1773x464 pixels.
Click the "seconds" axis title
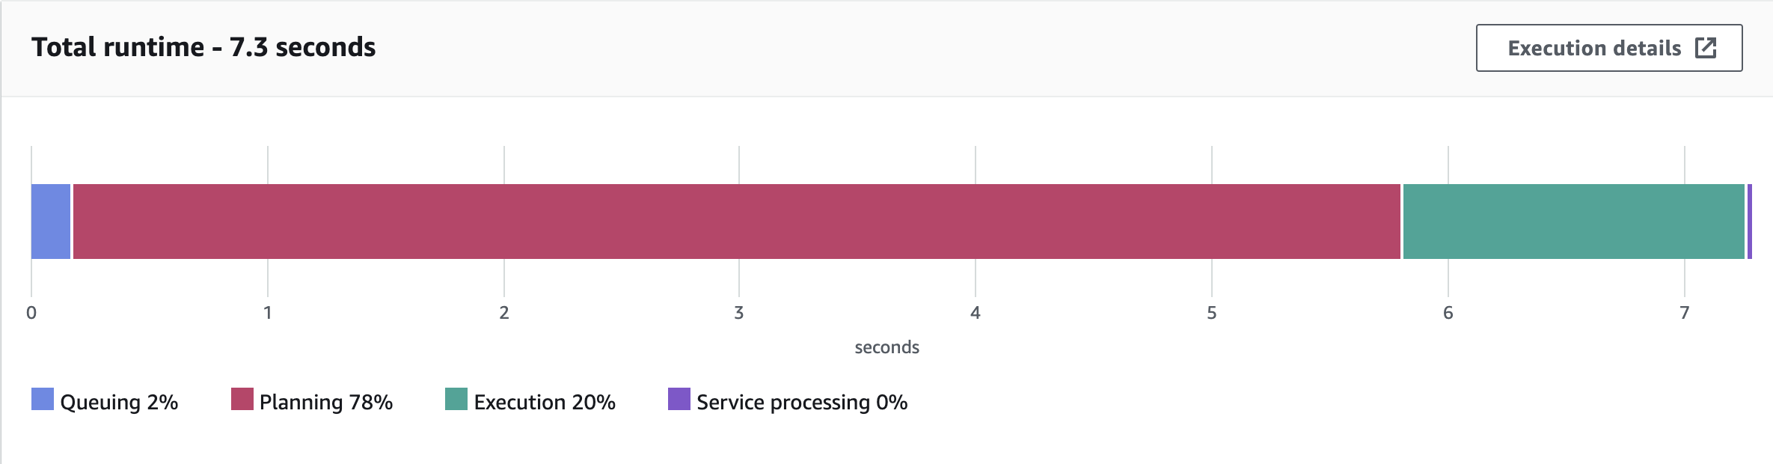886,347
